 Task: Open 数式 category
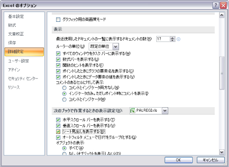pos(12,25)
